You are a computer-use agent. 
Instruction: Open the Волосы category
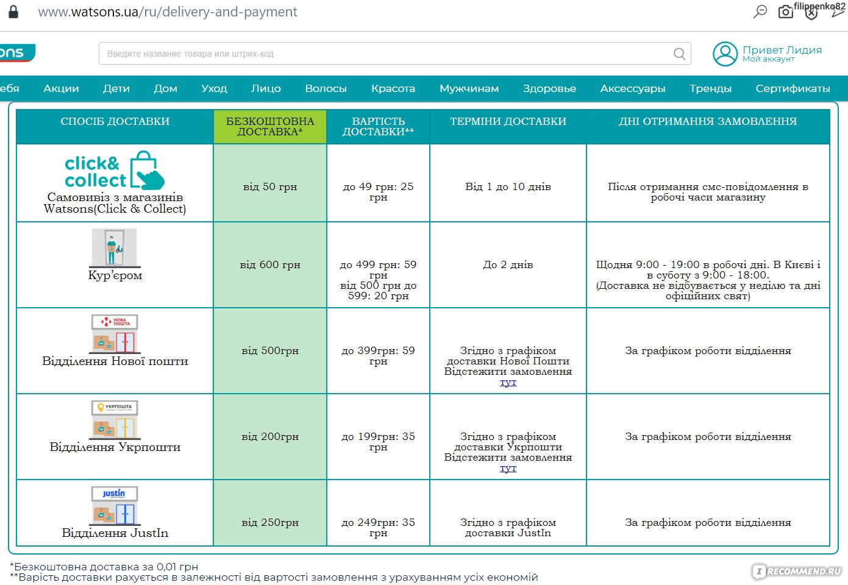point(326,88)
